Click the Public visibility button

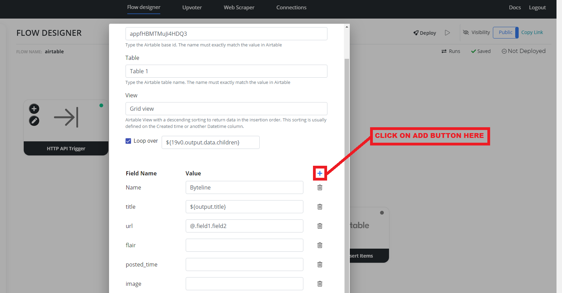point(506,32)
